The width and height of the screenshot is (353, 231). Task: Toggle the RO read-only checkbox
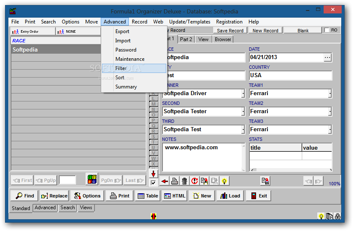coord(327,30)
